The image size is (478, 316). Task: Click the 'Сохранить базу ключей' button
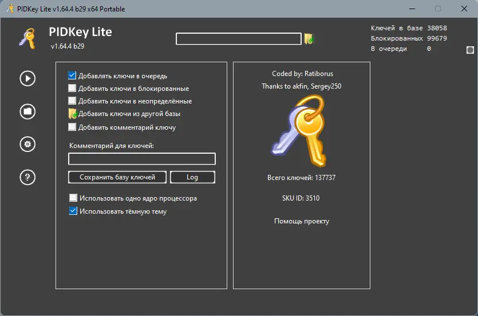117,177
